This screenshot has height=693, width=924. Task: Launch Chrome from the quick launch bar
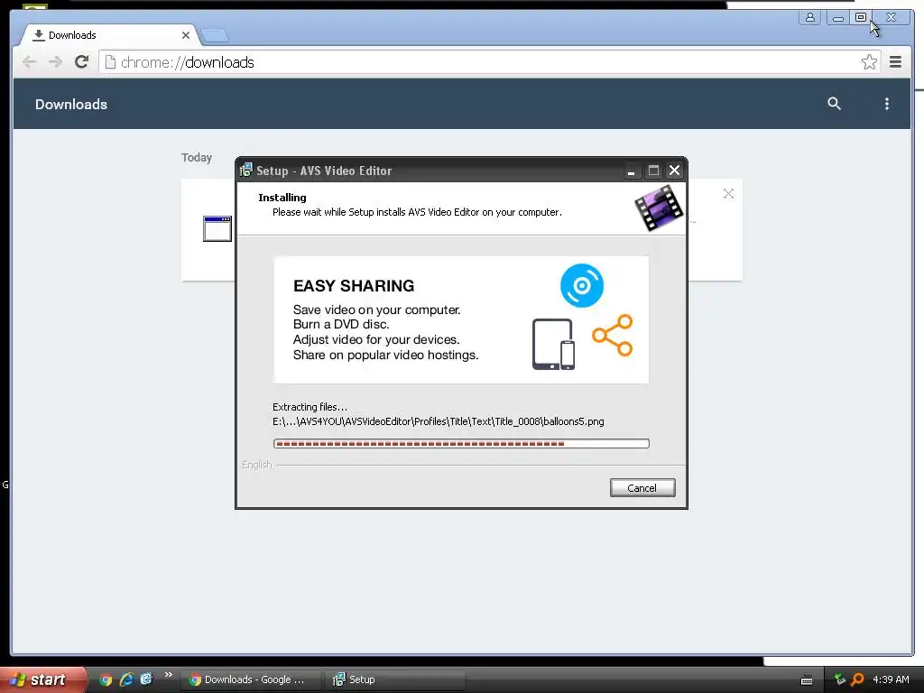click(106, 679)
